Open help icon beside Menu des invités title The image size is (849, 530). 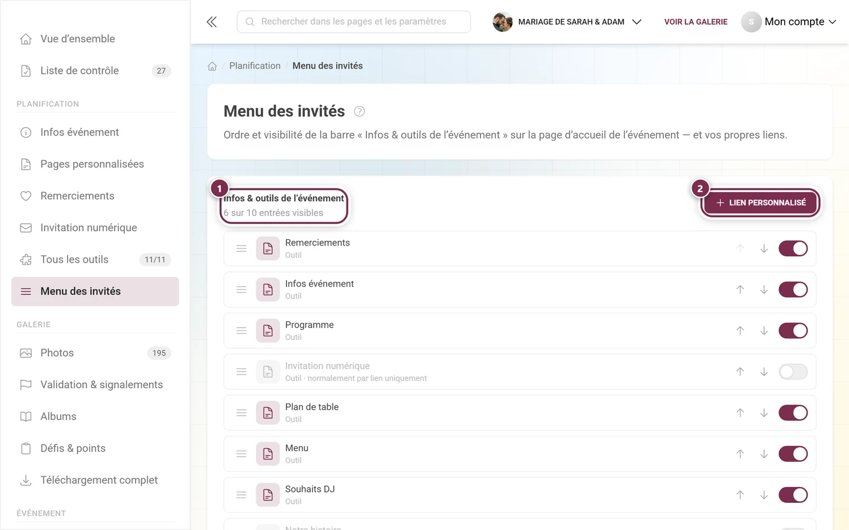point(360,111)
